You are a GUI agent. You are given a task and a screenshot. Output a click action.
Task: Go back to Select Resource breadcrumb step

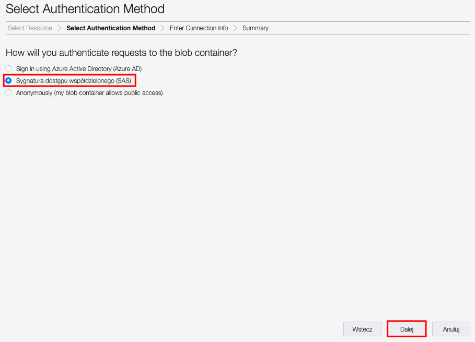30,28
